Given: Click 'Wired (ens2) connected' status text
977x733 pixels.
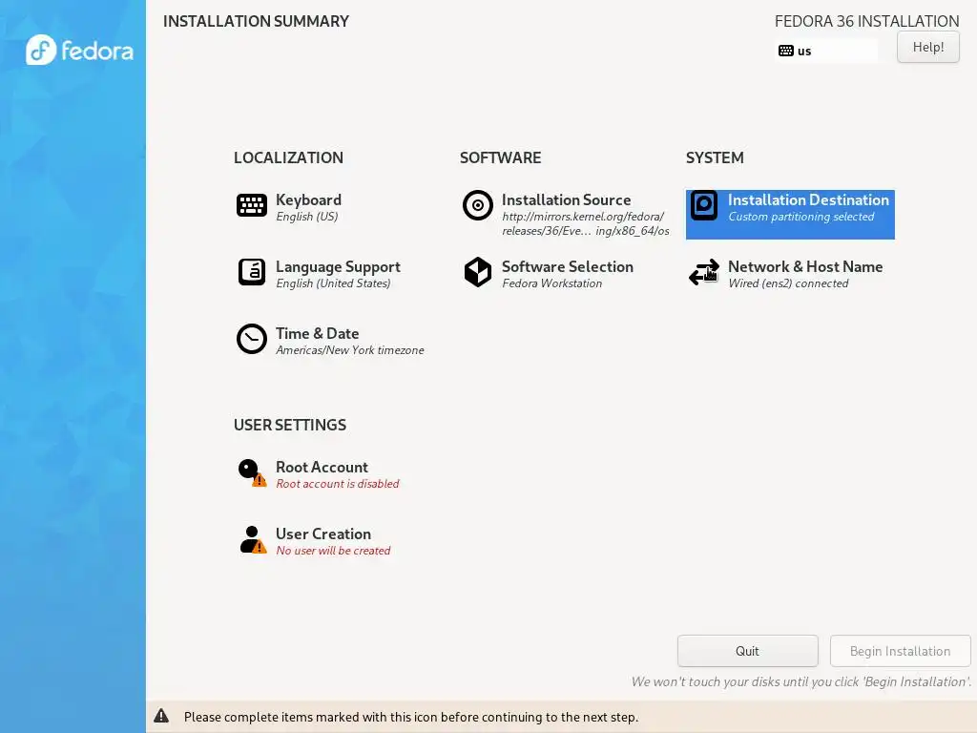Looking at the screenshot, I should click(788, 283).
